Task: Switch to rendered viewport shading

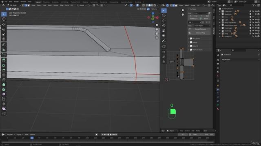Action: click(x=155, y=5)
